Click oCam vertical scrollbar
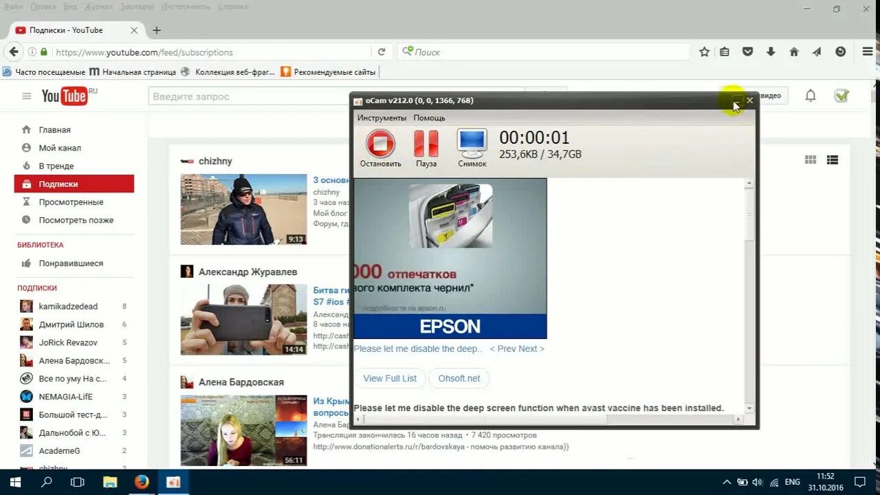This screenshot has height=495, width=880. tap(749, 296)
